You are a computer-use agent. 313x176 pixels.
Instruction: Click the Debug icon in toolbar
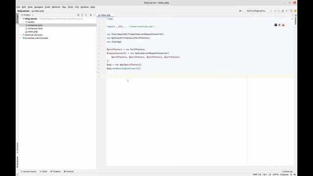pyautogui.click(x=275, y=11)
